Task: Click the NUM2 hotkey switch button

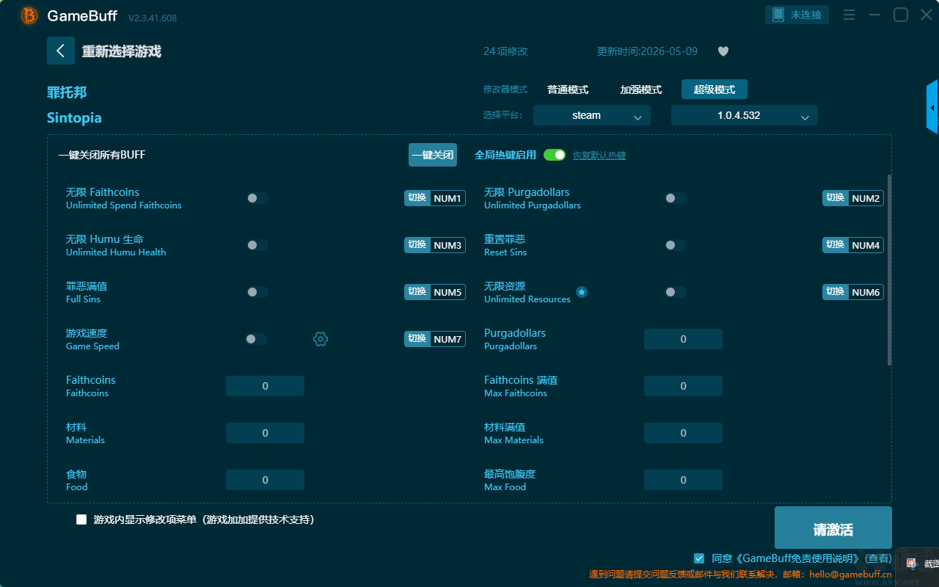Action: tap(853, 198)
